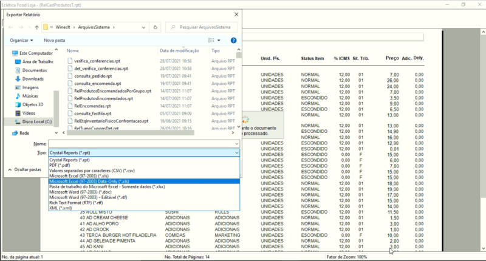The height and width of the screenshot is (261, 486).
Task: Click the Nome file name field
Action: tap(141, 144)
